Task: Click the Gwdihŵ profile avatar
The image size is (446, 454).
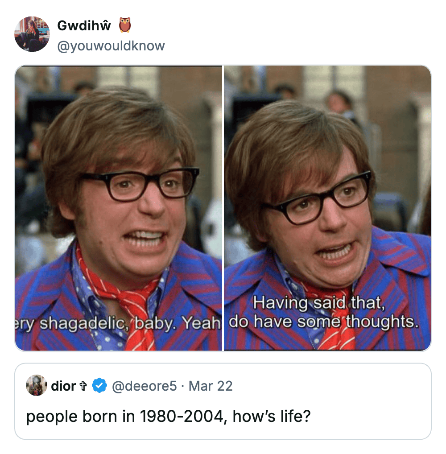Action: [x=32, y=34]
